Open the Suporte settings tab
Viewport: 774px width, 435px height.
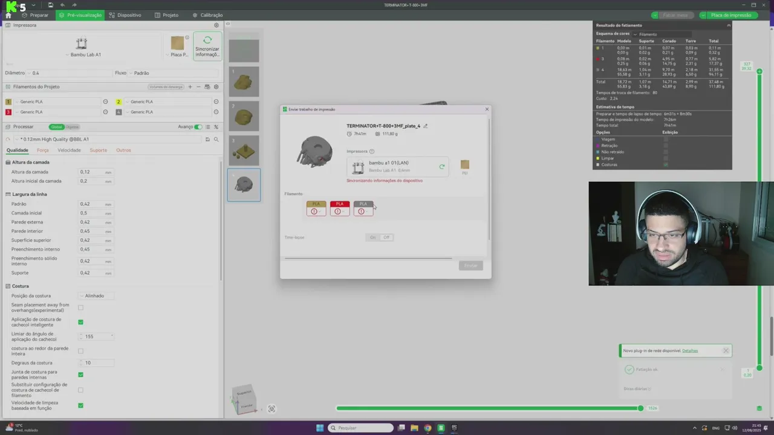98,150
